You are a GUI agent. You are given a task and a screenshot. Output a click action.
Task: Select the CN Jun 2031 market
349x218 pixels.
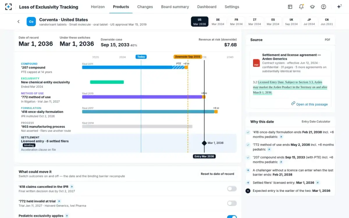pos(327,22)
